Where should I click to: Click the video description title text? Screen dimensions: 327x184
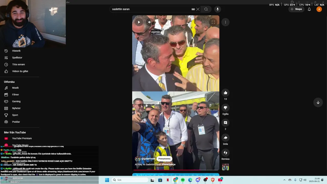(155, 164)
